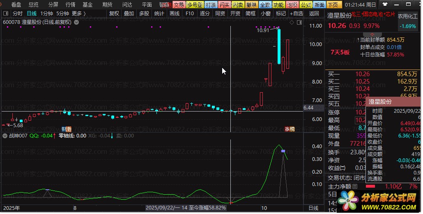Click the yellow 功能 button

pyautogui.click(x=278, y=5)
